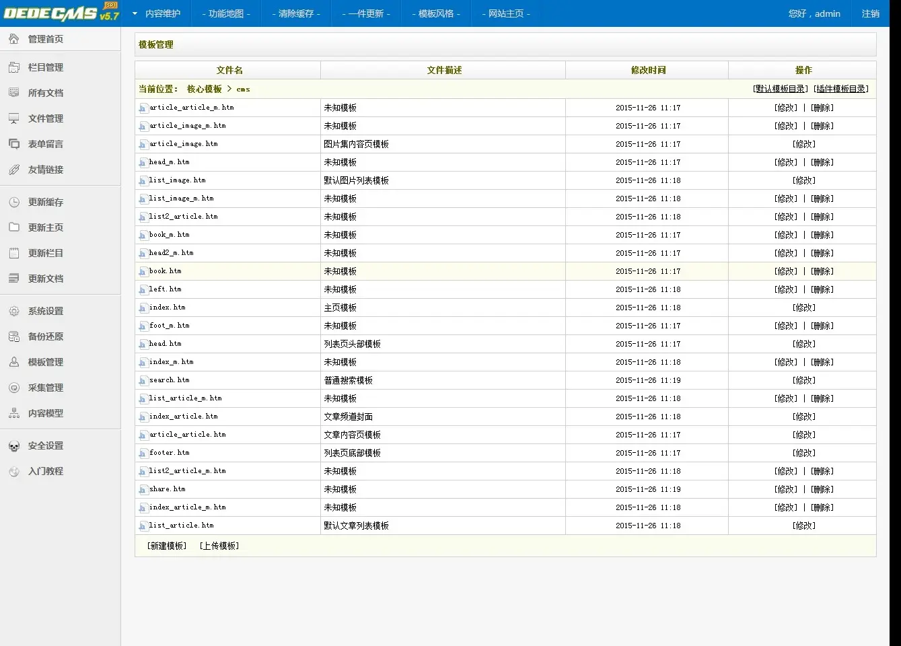Screen dimensions: 901x646
Task: Click 修改 for article_article_m.htm
Action: (x=786, y=108)
